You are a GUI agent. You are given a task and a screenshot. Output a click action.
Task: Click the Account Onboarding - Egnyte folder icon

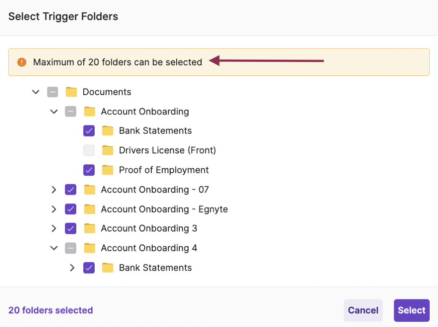click(90, 209)
